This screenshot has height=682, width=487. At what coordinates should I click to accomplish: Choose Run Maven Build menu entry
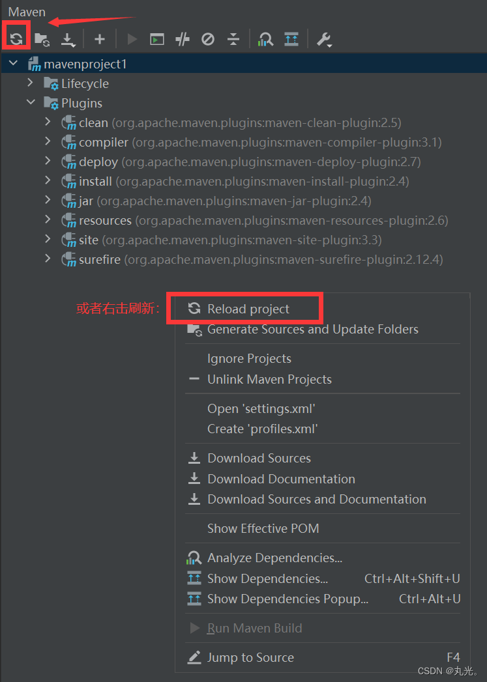[x=323, y=628]
